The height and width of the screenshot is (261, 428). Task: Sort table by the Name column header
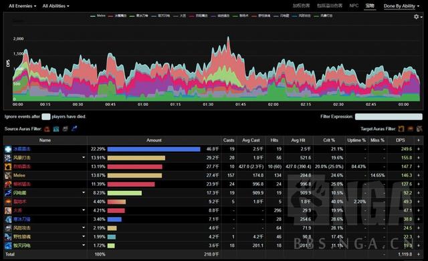pyautogui.click(x=45, y=140)
